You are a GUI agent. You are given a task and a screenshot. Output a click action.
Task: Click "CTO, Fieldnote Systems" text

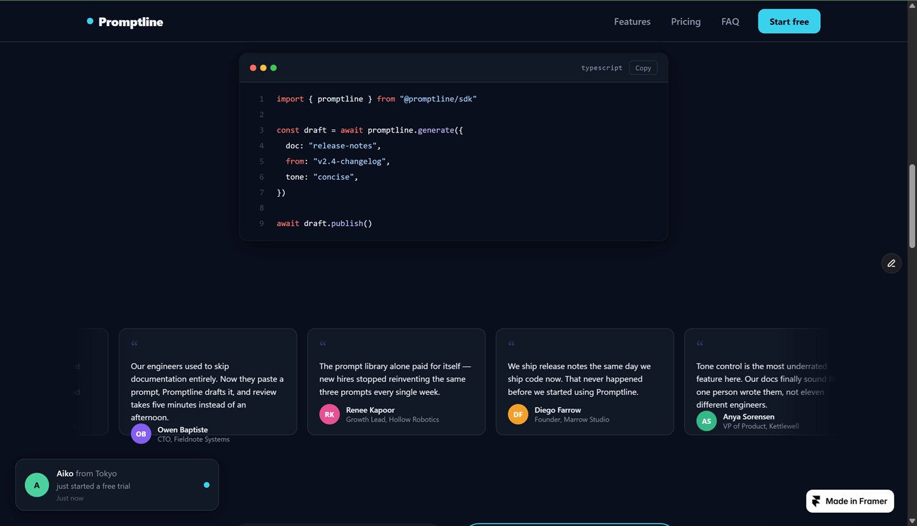coord(194,439)
